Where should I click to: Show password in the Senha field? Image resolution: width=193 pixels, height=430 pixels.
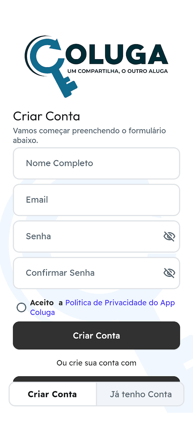pos(169,236)
